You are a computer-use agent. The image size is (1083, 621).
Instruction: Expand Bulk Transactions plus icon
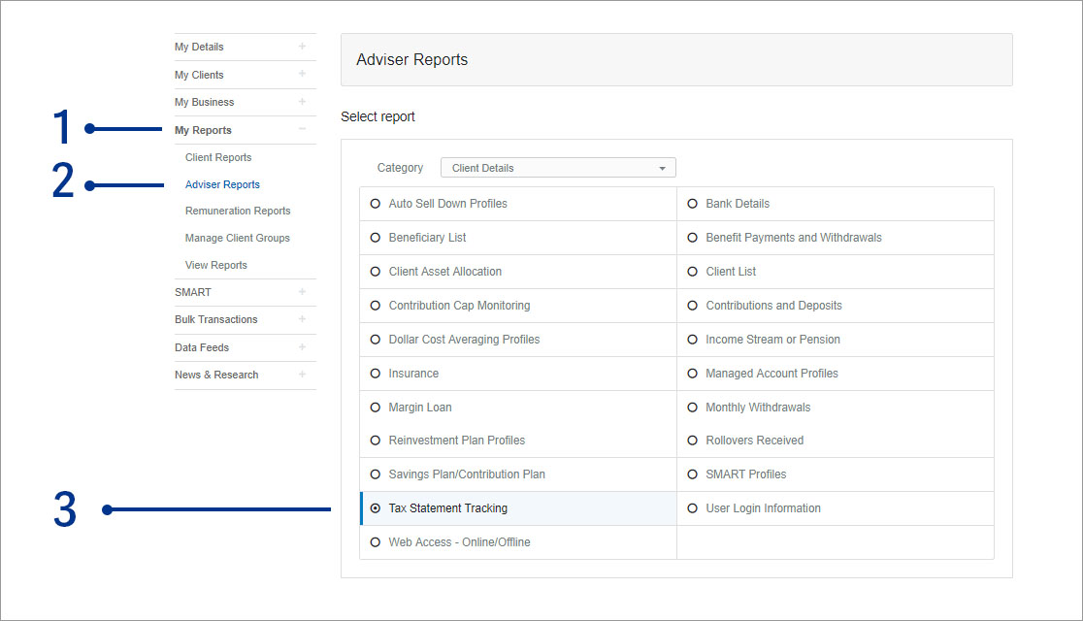[x=302, y=319]
